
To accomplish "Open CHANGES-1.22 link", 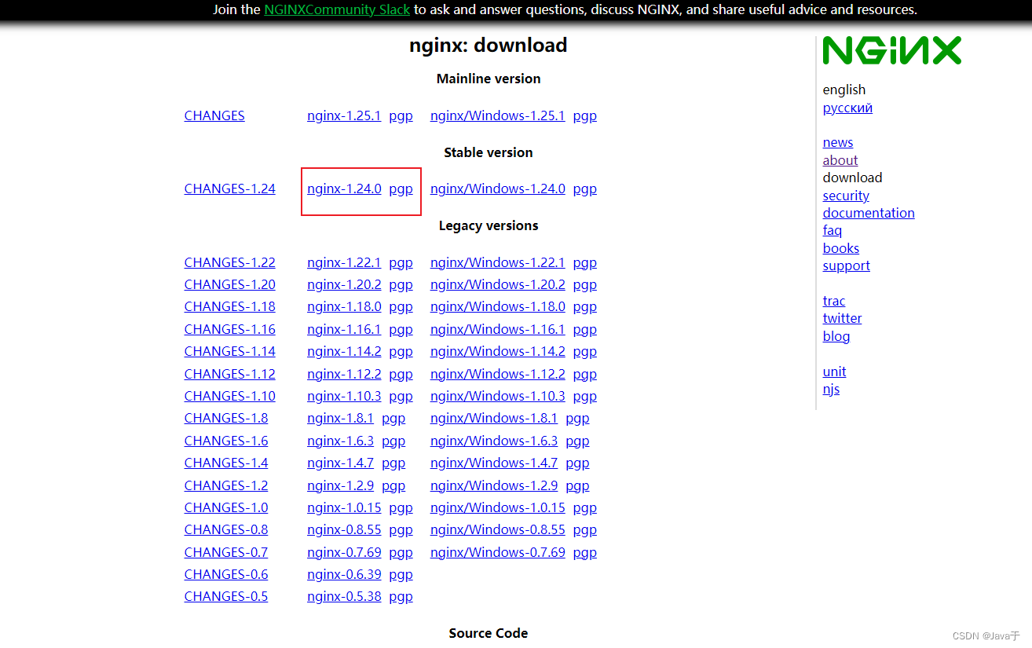I will pyautogui.click(x=230, y=262).
